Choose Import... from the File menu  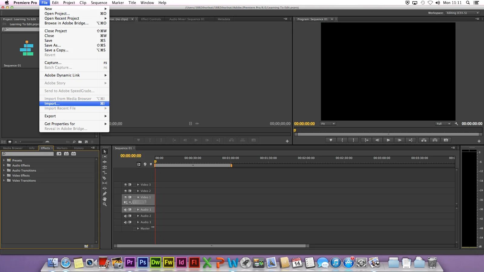(x=74, y=104)
